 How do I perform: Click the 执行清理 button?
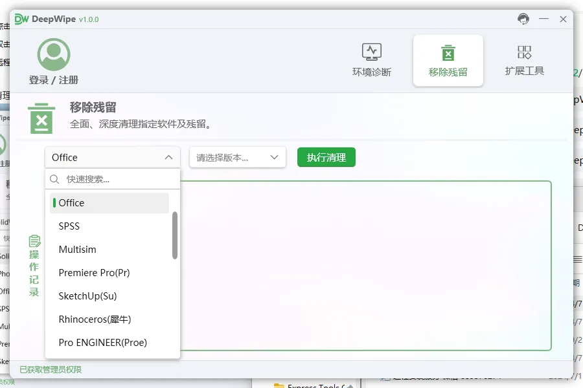tap(326, 157)
